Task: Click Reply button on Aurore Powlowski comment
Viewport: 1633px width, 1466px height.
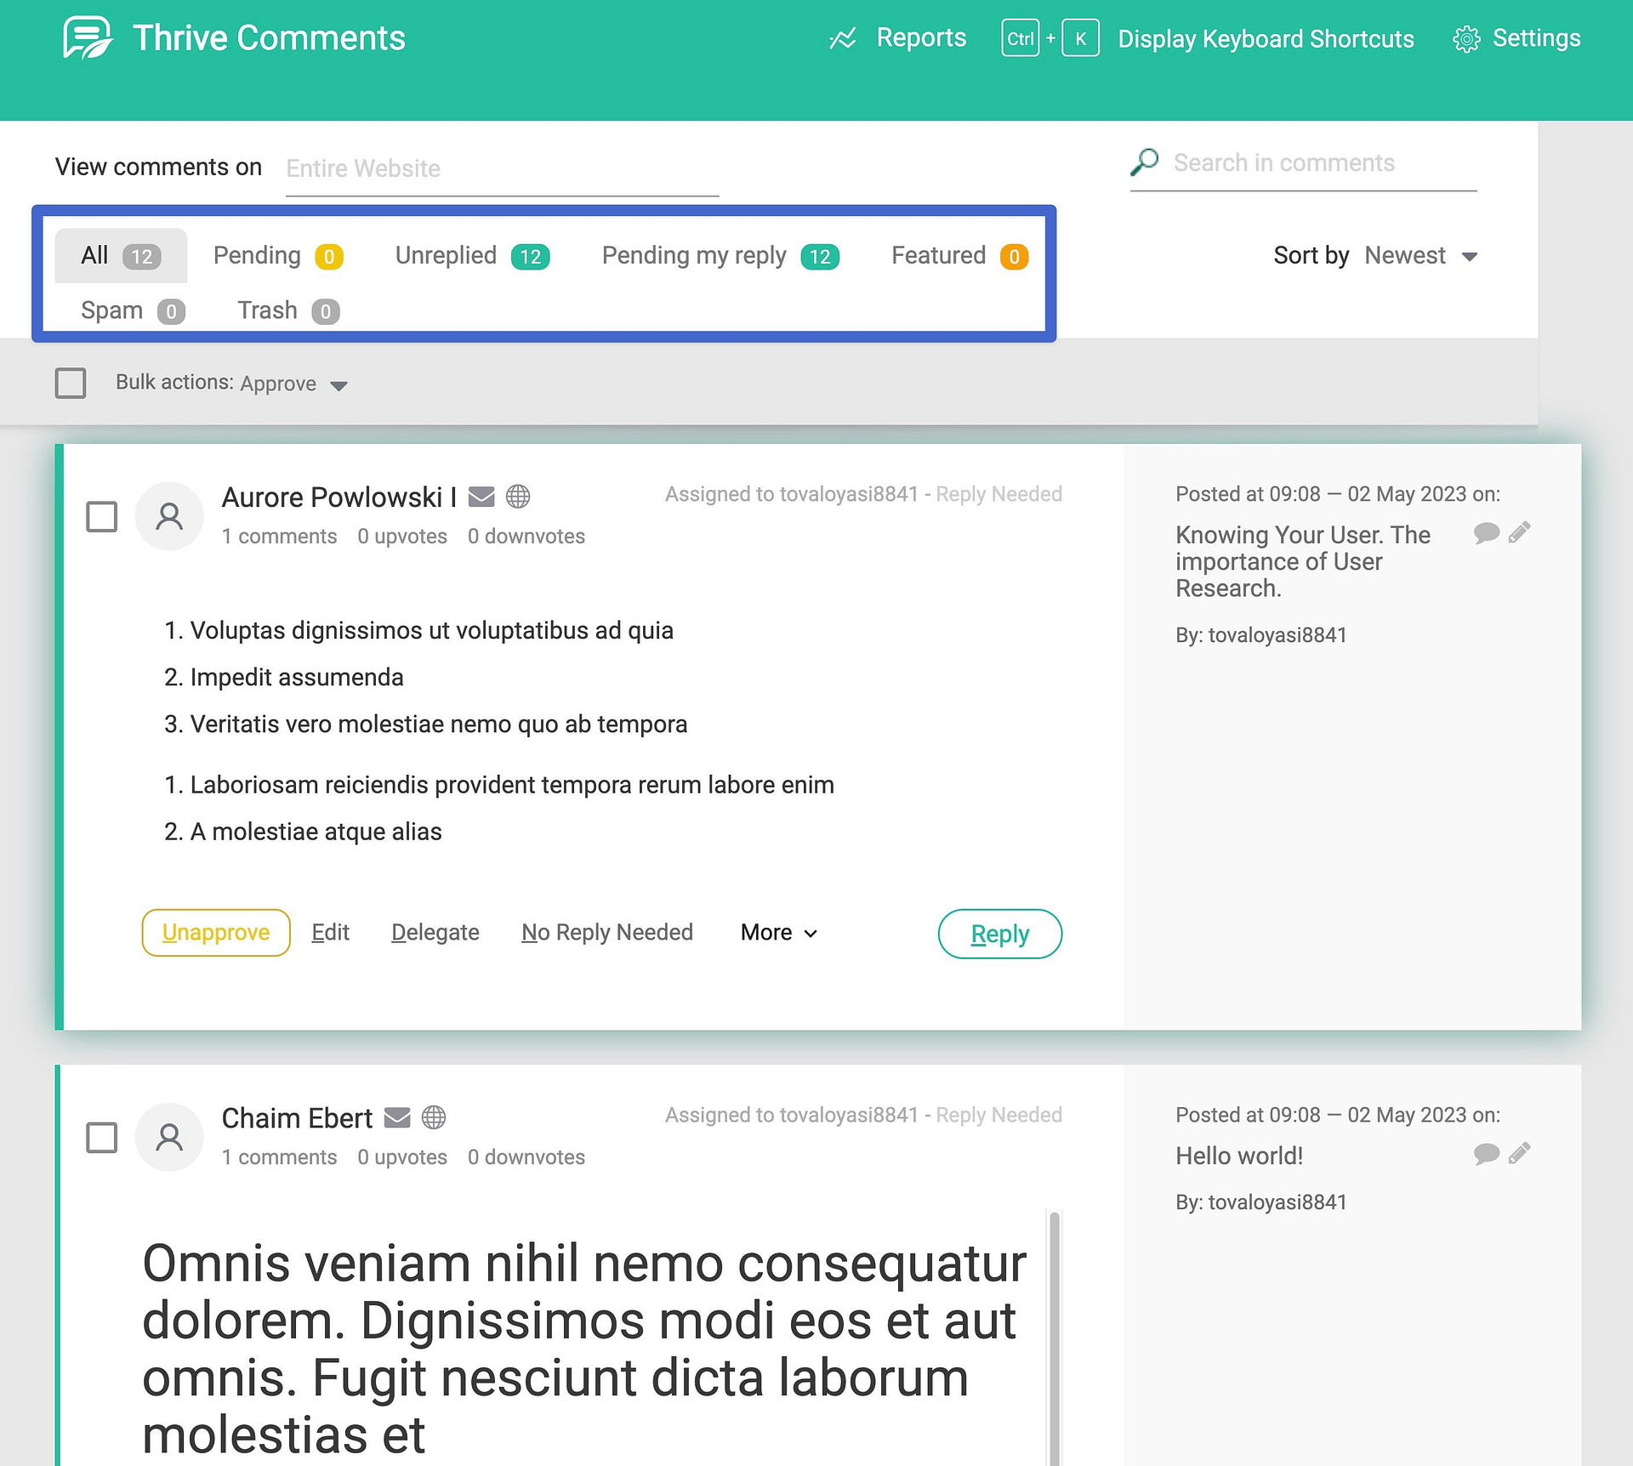Action: (999, 933)
